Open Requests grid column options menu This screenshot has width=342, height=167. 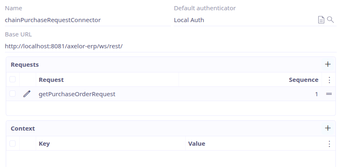pos(329,80)
